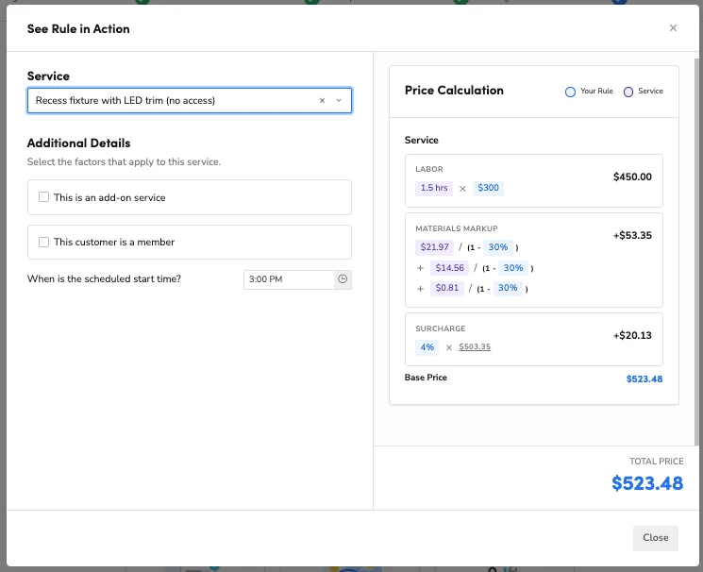Click the underlined $503.35 value
The width and height of the screenshot is (703, 572).
click(x=475, y=346)
